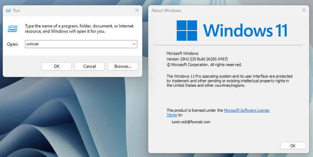Click the Run instruction text about programs
This screenshot has width=313, height=157.
pyautogui.click(x=79, y=28)
